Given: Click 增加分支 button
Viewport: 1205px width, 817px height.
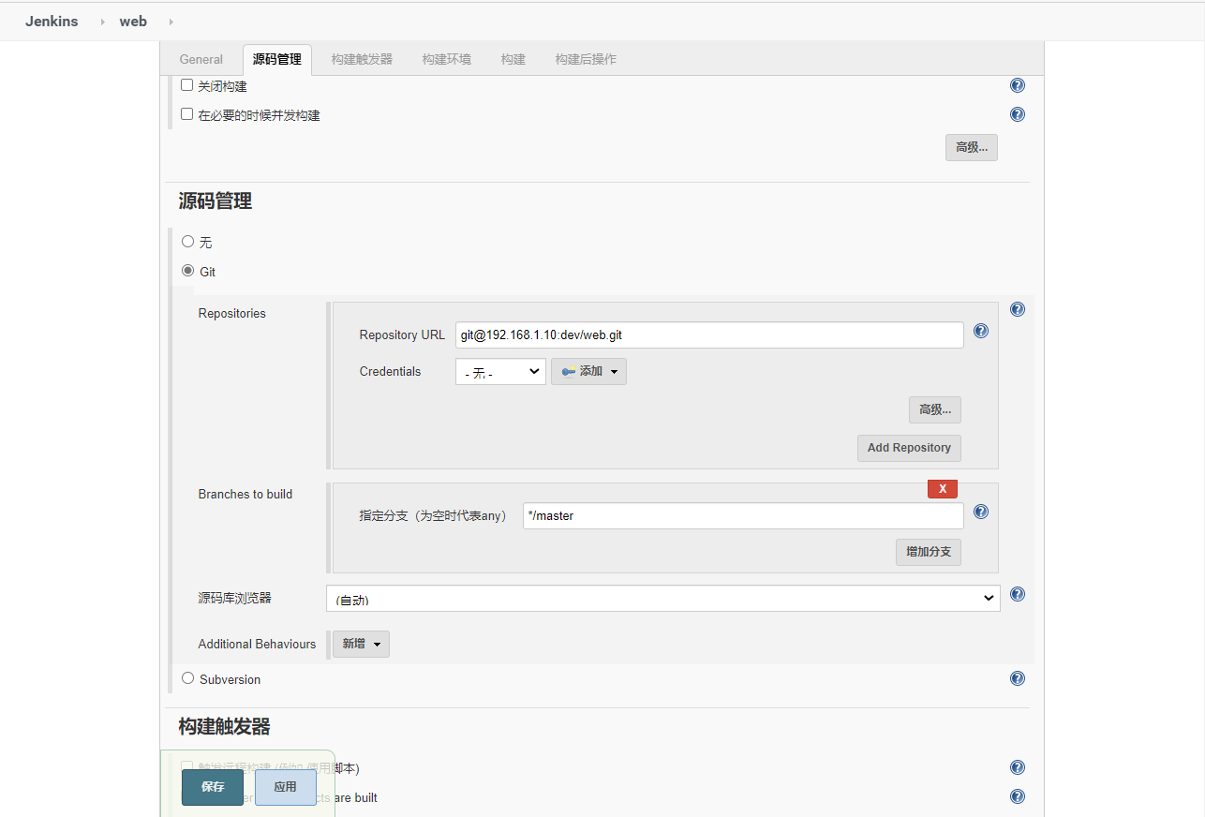Looking at the screenshot, I should coord(929,552).
